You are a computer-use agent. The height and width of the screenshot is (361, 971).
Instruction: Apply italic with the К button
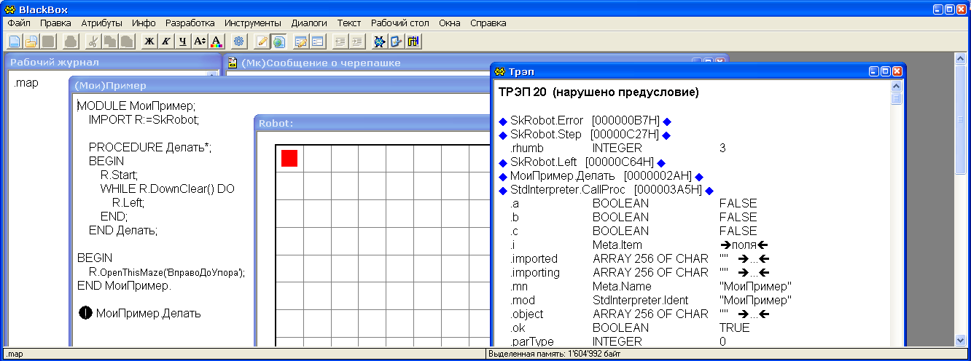click(x=166, y=41)
